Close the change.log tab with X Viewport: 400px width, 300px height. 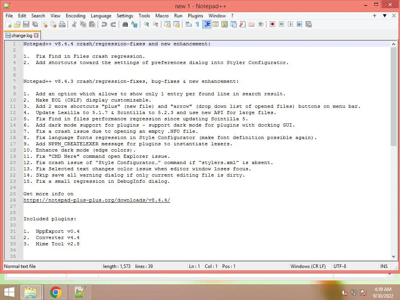(36, 36)
